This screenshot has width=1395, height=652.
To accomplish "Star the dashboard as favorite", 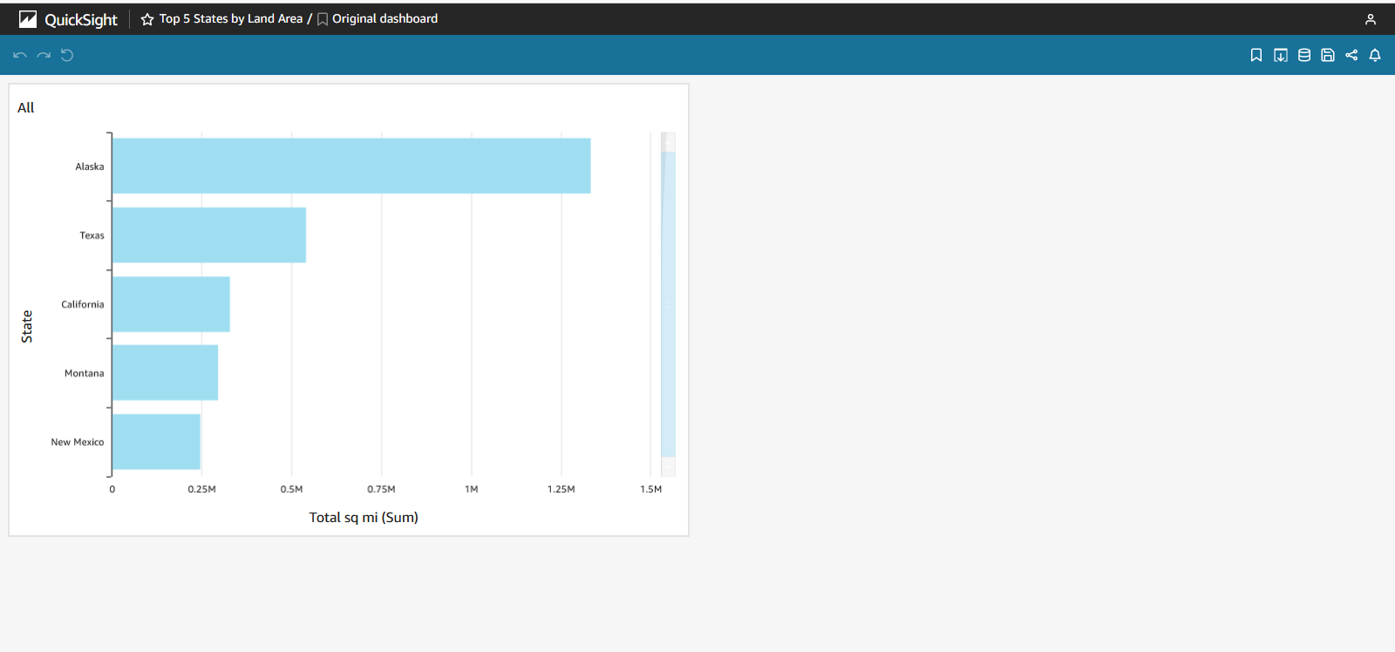I will tap(147, 19).
